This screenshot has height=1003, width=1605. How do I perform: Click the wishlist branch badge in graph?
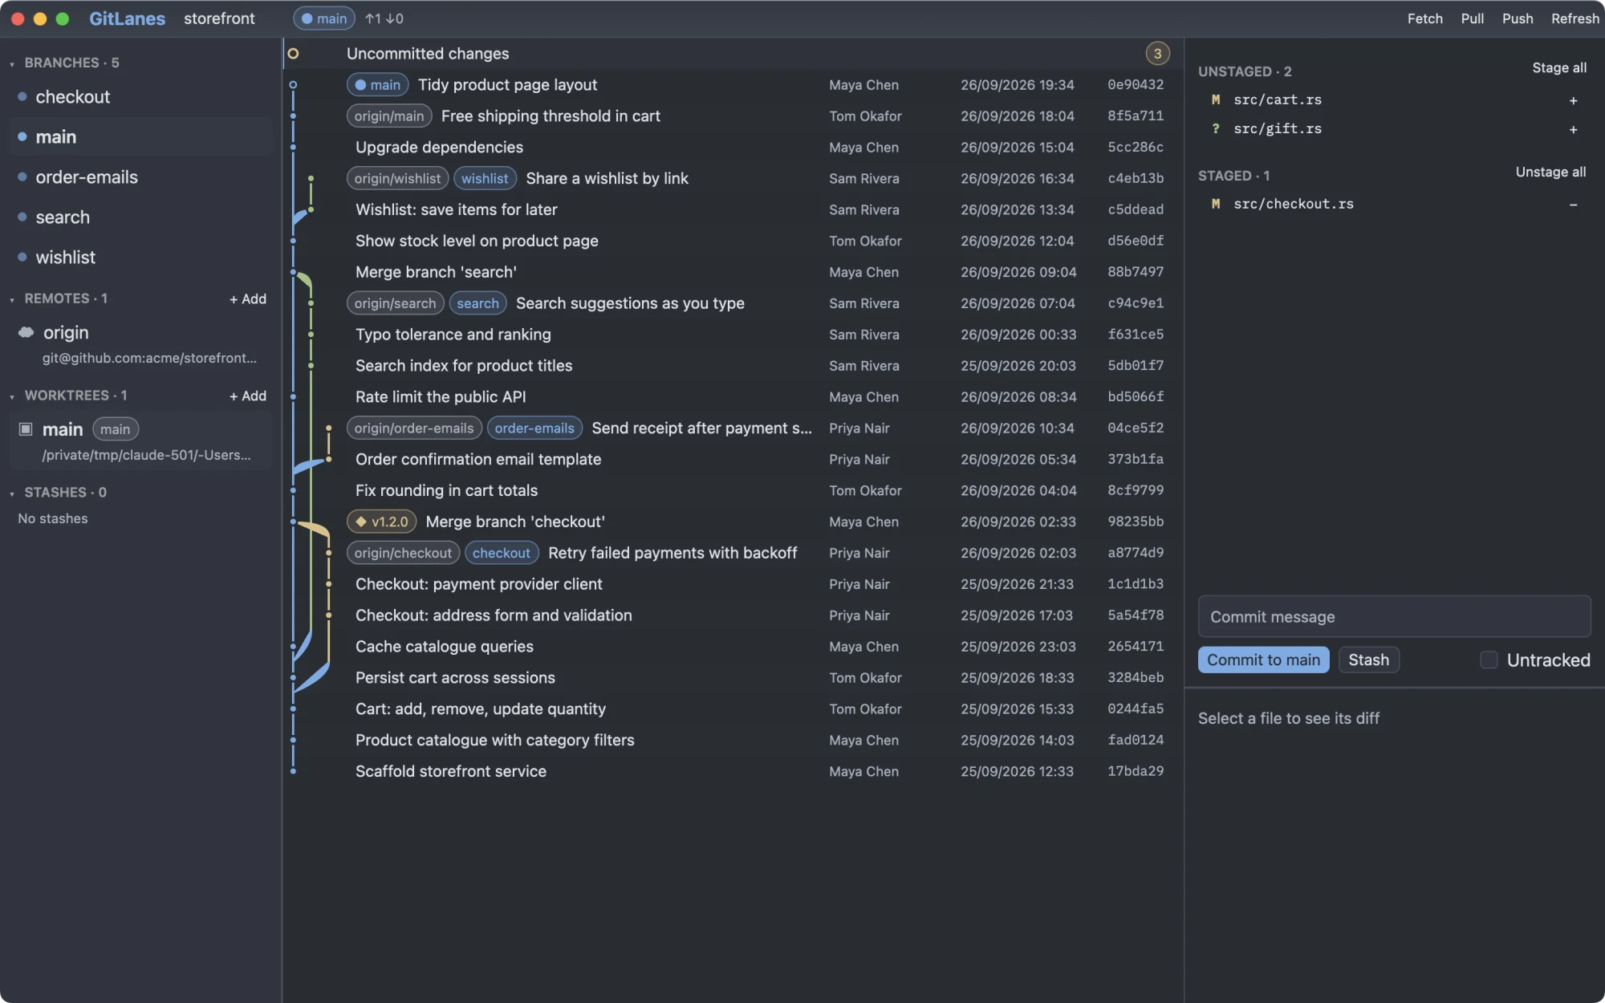[485, 179]
